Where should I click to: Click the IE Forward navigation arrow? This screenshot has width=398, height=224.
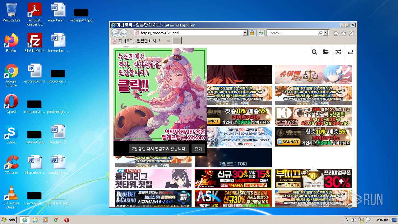point(123,33)
